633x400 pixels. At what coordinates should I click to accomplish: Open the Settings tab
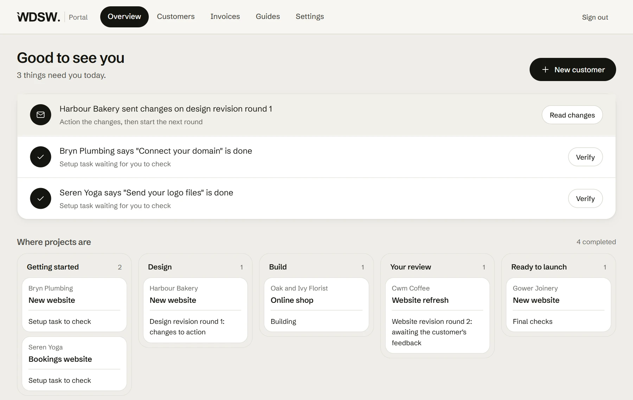point(310,16)
